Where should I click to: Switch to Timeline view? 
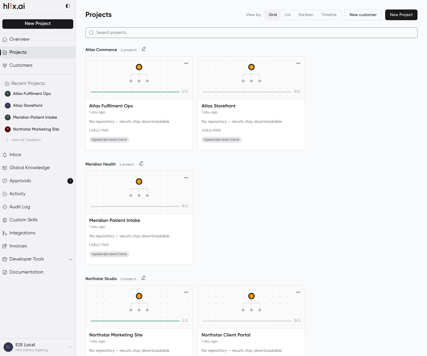coord(329,15)
